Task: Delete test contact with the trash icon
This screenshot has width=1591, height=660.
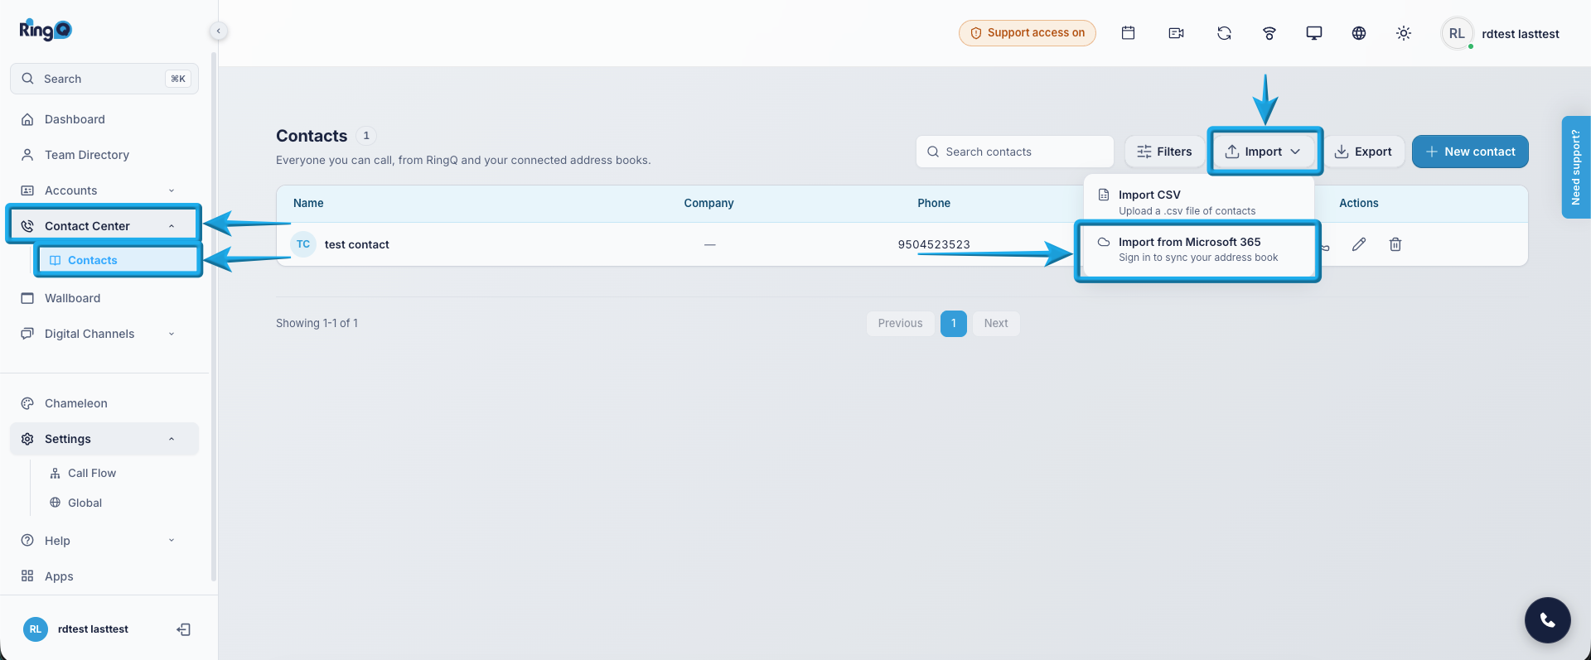Action: [1395, 244]
